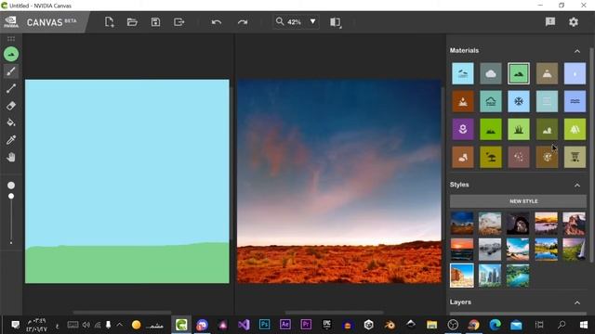Collapse the Styles panel
Viewport: 595px width, 334px height.
(x=577, y=185)
